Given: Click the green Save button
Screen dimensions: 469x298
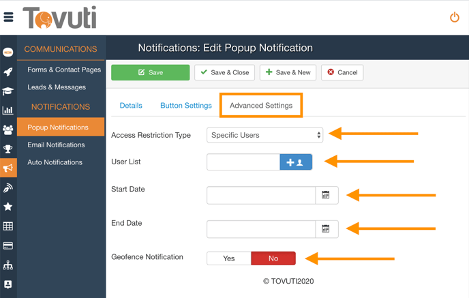Looking at the screenshot, I should click(150, 72).
